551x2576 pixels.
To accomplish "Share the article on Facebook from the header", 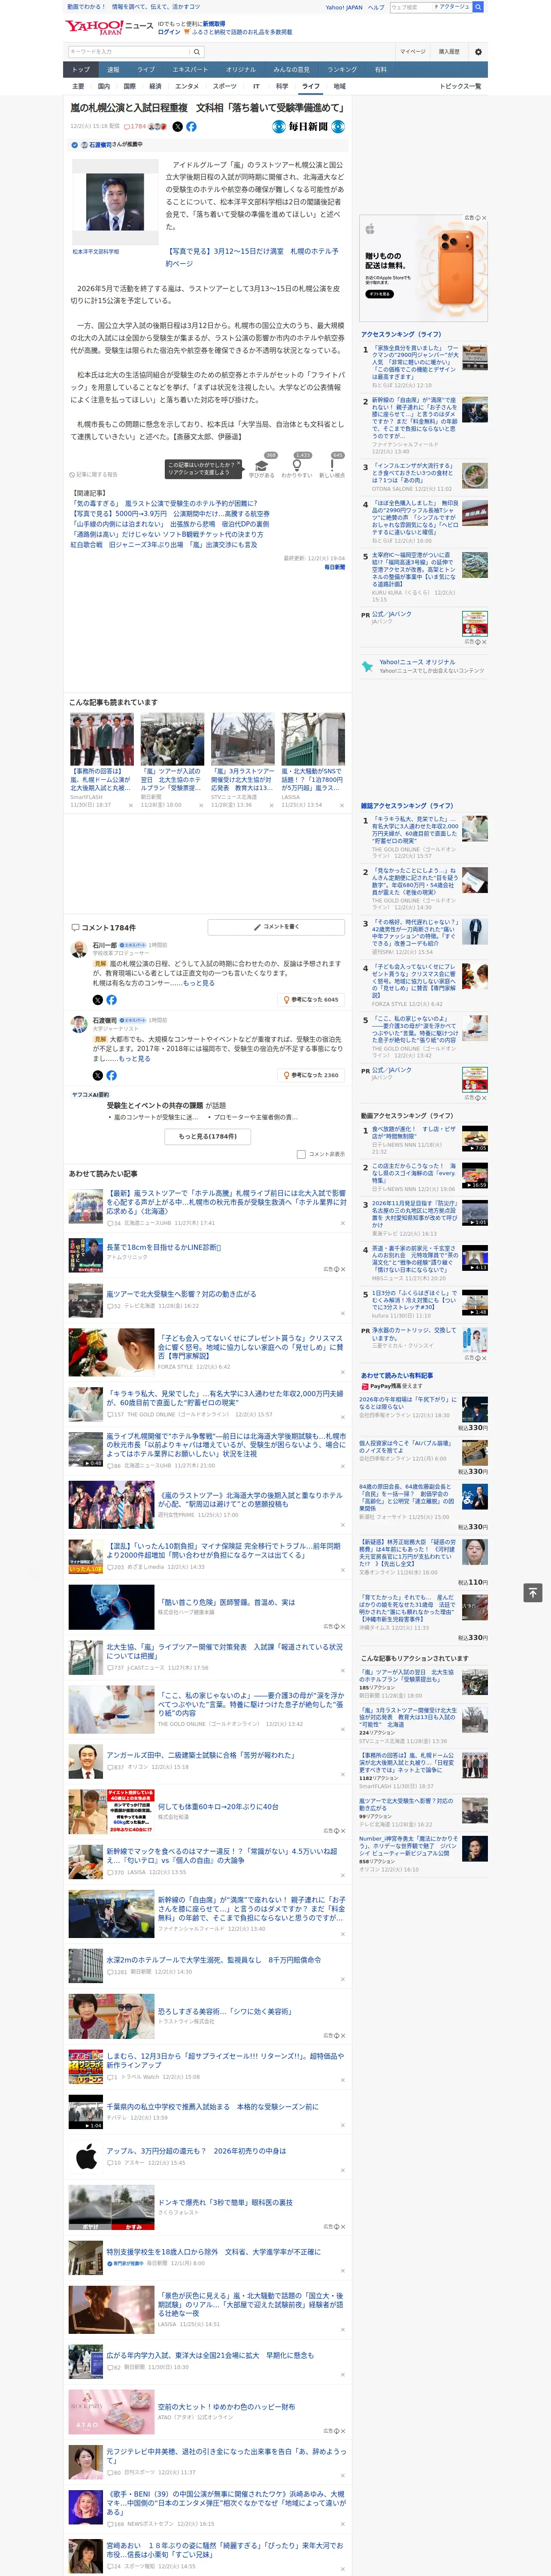I will 191,127.
